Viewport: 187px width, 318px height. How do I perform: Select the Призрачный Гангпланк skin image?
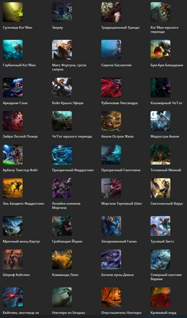[111, 155]
